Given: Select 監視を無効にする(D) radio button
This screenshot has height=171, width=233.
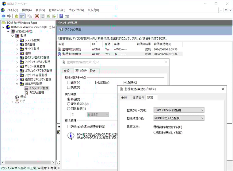Looking at the screenshot, I should 155,132.
